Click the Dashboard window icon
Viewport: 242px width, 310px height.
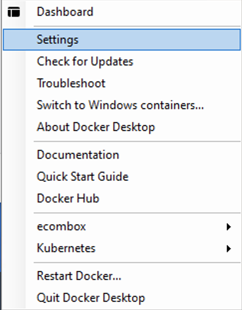pos(13,12)
